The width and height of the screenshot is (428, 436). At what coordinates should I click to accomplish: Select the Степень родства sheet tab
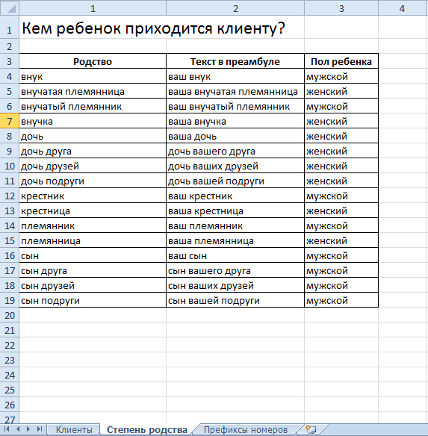pos(147,429)
